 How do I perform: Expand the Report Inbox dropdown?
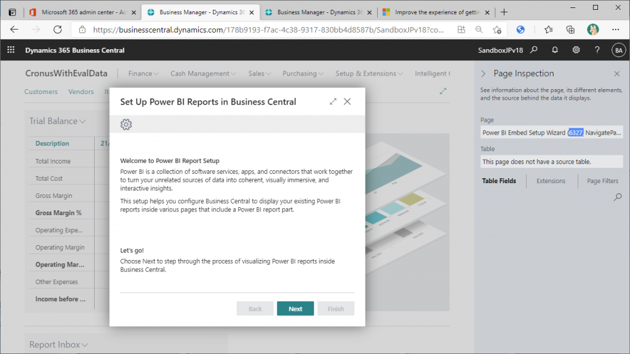pyautogui.click(x=58, y=344)
